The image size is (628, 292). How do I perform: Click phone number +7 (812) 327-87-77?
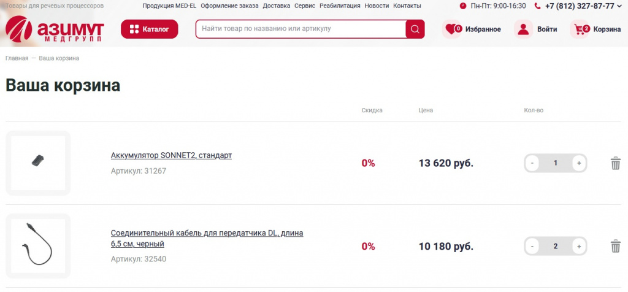click(x=580, y=6)
